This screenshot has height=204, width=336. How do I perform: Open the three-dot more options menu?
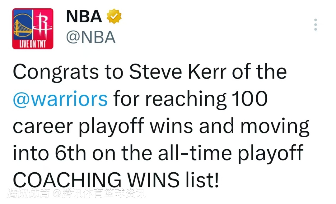coord(315,25)
